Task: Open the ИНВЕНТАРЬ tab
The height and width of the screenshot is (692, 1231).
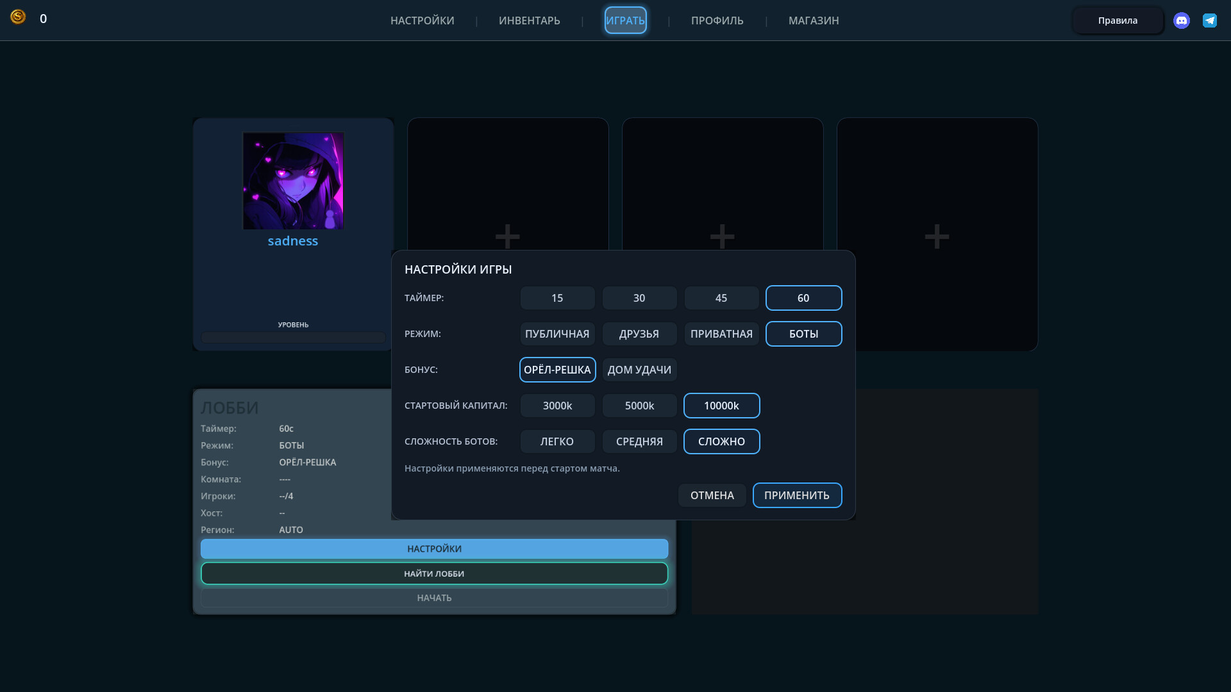Action: tap(529, 21)
